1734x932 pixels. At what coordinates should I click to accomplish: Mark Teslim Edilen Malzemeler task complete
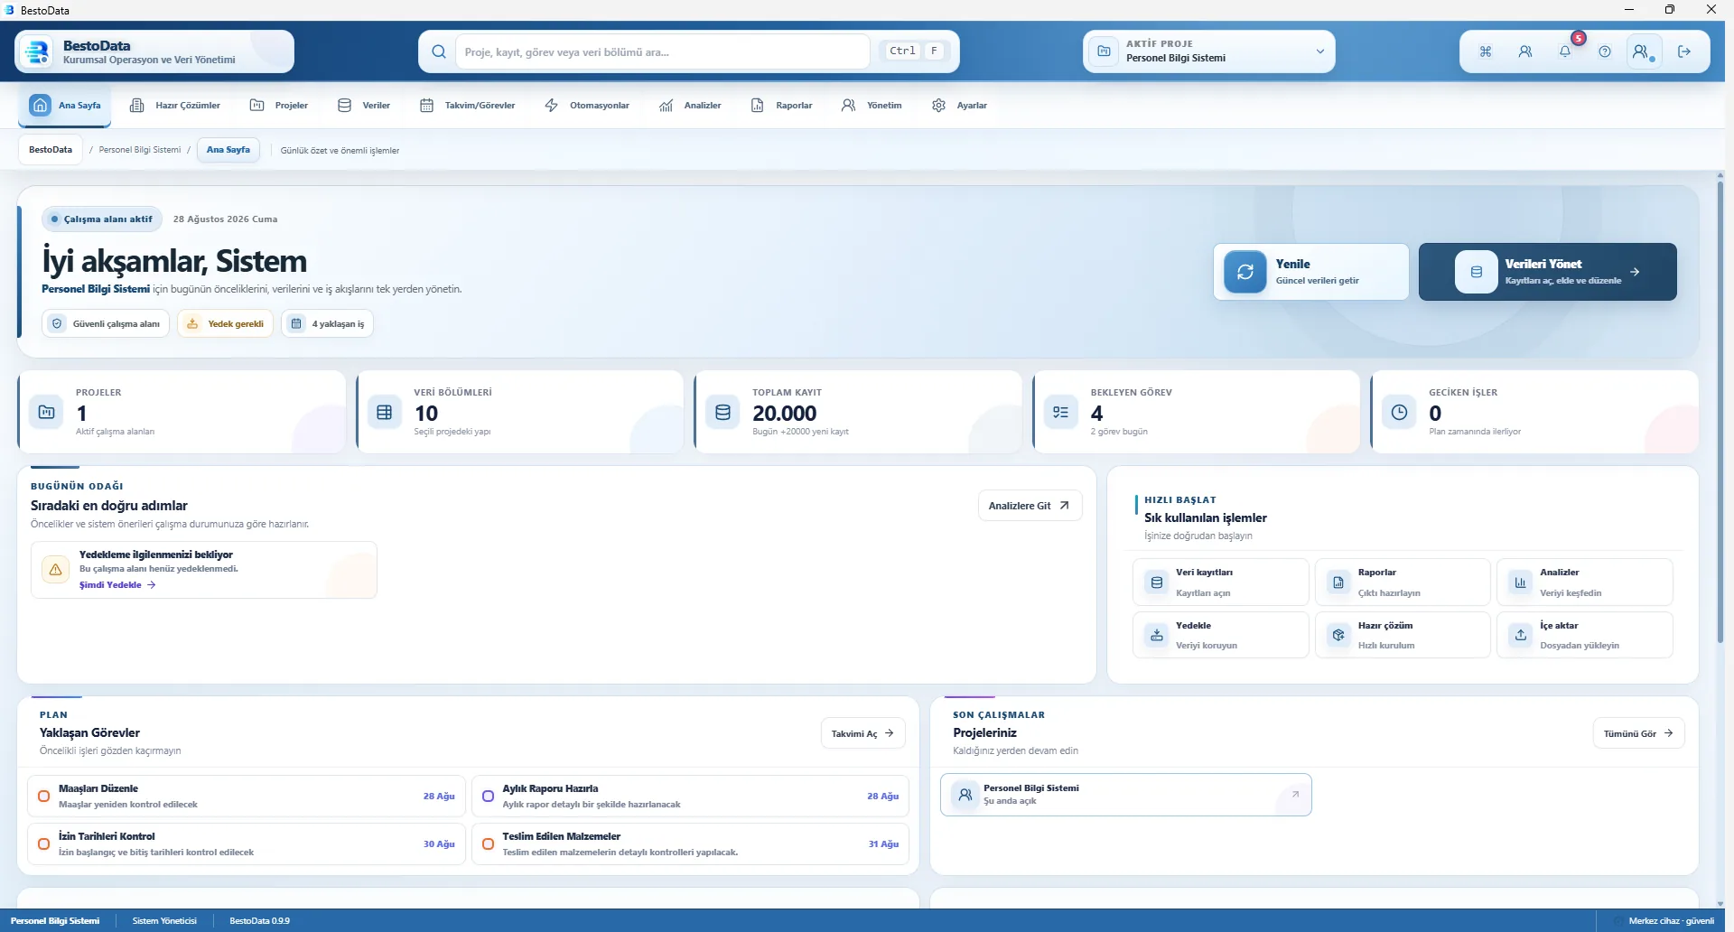(x=488, y=843)
